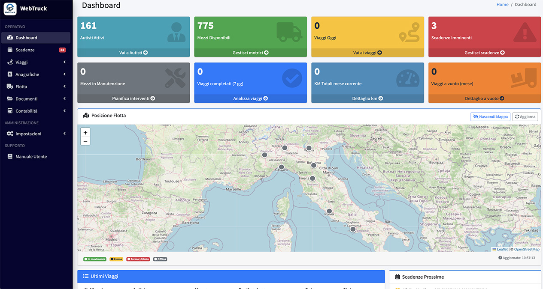Open Manuale Utente in sidebar
Image resolution: width=543 pixels, height=289 pixels.
click(x=36, y=157)
